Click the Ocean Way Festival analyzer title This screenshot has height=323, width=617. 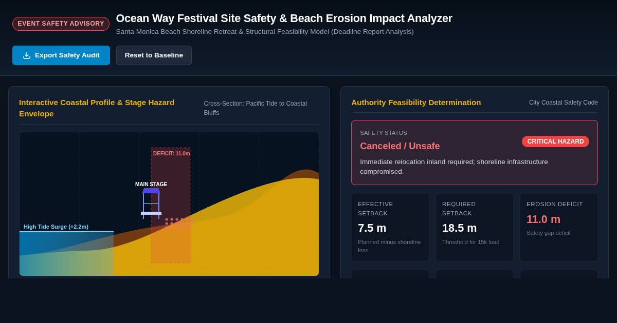coord(284,18)
